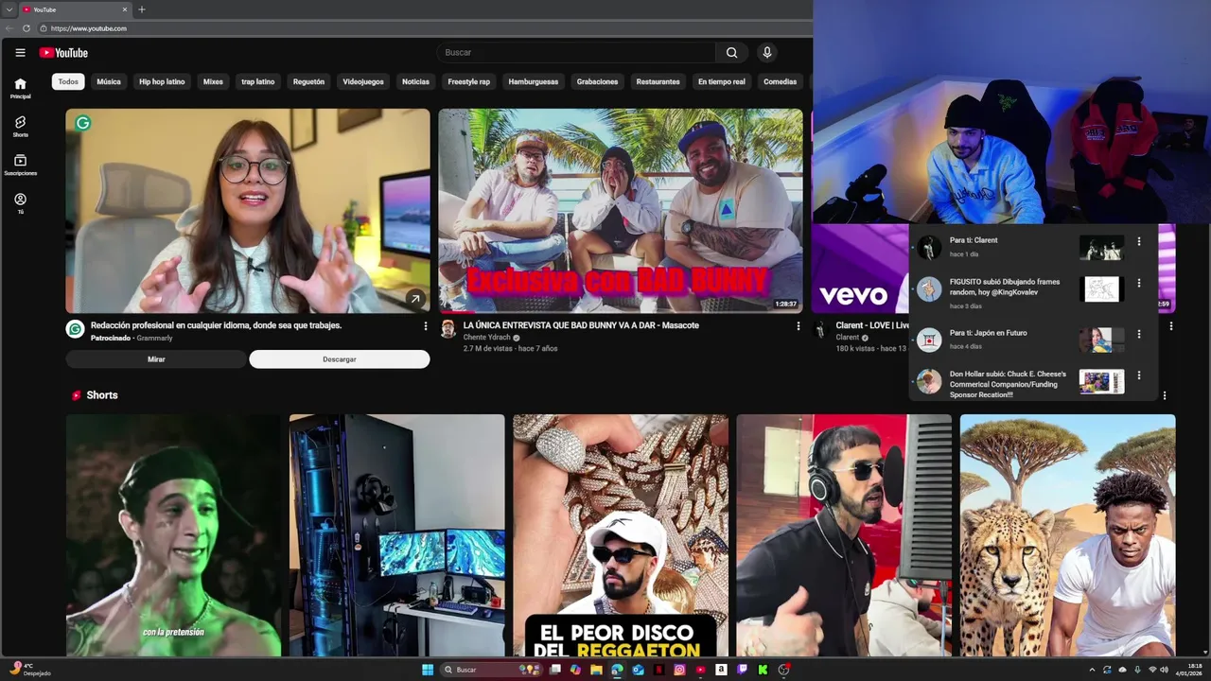This screenshot has height=681, width=1211.
Task: Click the browser address bar URL
Action: click(89, 28)
